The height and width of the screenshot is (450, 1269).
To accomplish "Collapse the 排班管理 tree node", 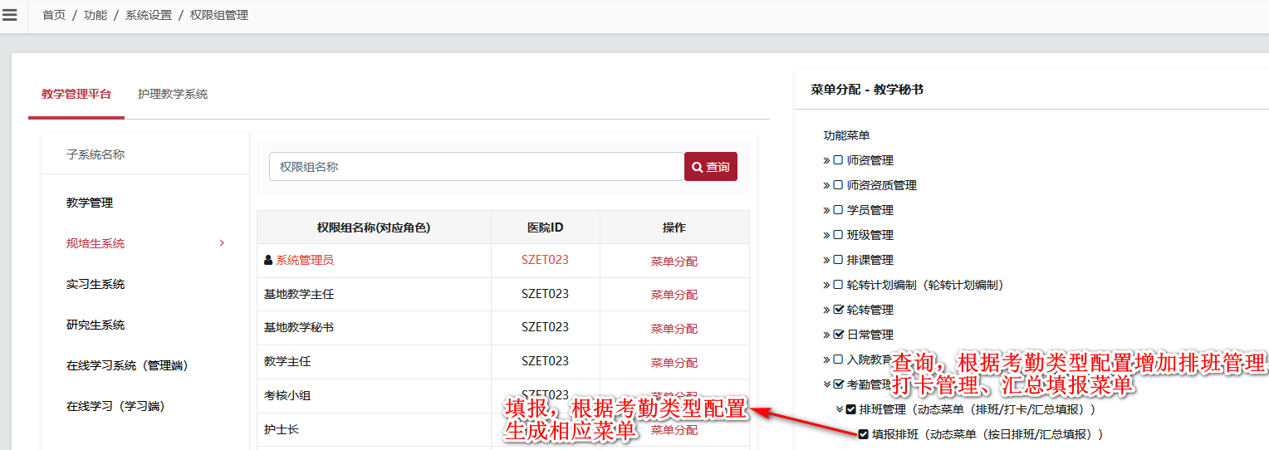I will click(x=840, y=409).
